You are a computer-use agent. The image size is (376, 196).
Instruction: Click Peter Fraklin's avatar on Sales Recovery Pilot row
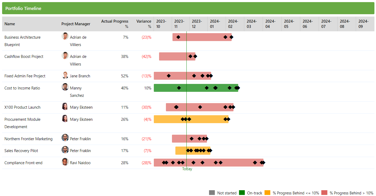(65, 150)
